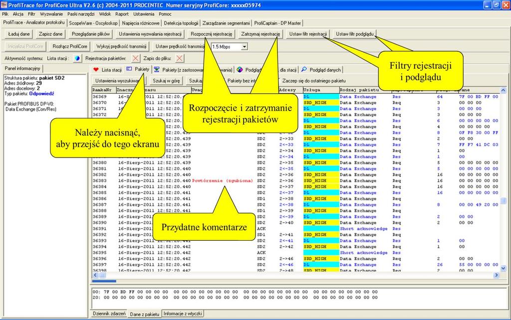Start recording with Rozpocznij rejestrację
The width and height of the screenshot is (511, 320).
[212, 34]
